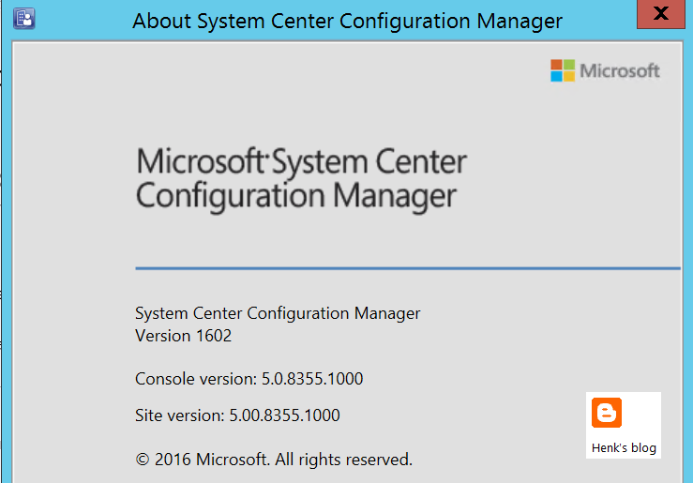
Task: Click the Site version 5.00.8355.1000 line
Action: pos(237,415)
